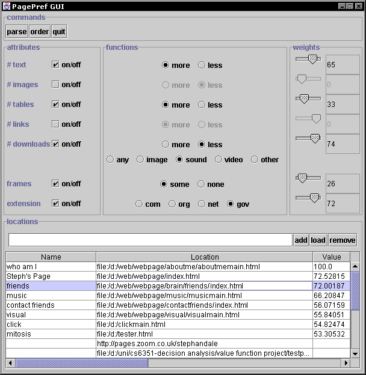
Task: Select the 'contact friends' name cell
Action: (x=51, y=305)
